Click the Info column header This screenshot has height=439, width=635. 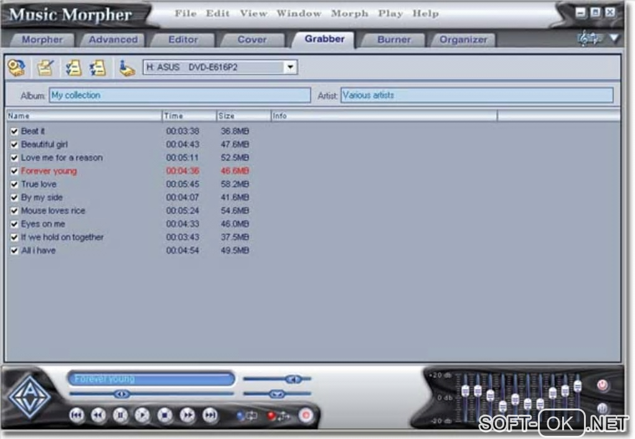pyautogui.click(x=383, y=116)
